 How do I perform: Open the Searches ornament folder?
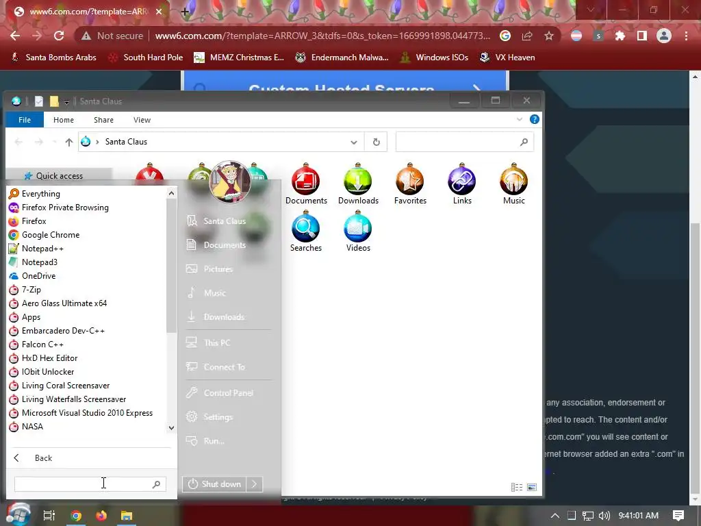[x=306, y=232]
